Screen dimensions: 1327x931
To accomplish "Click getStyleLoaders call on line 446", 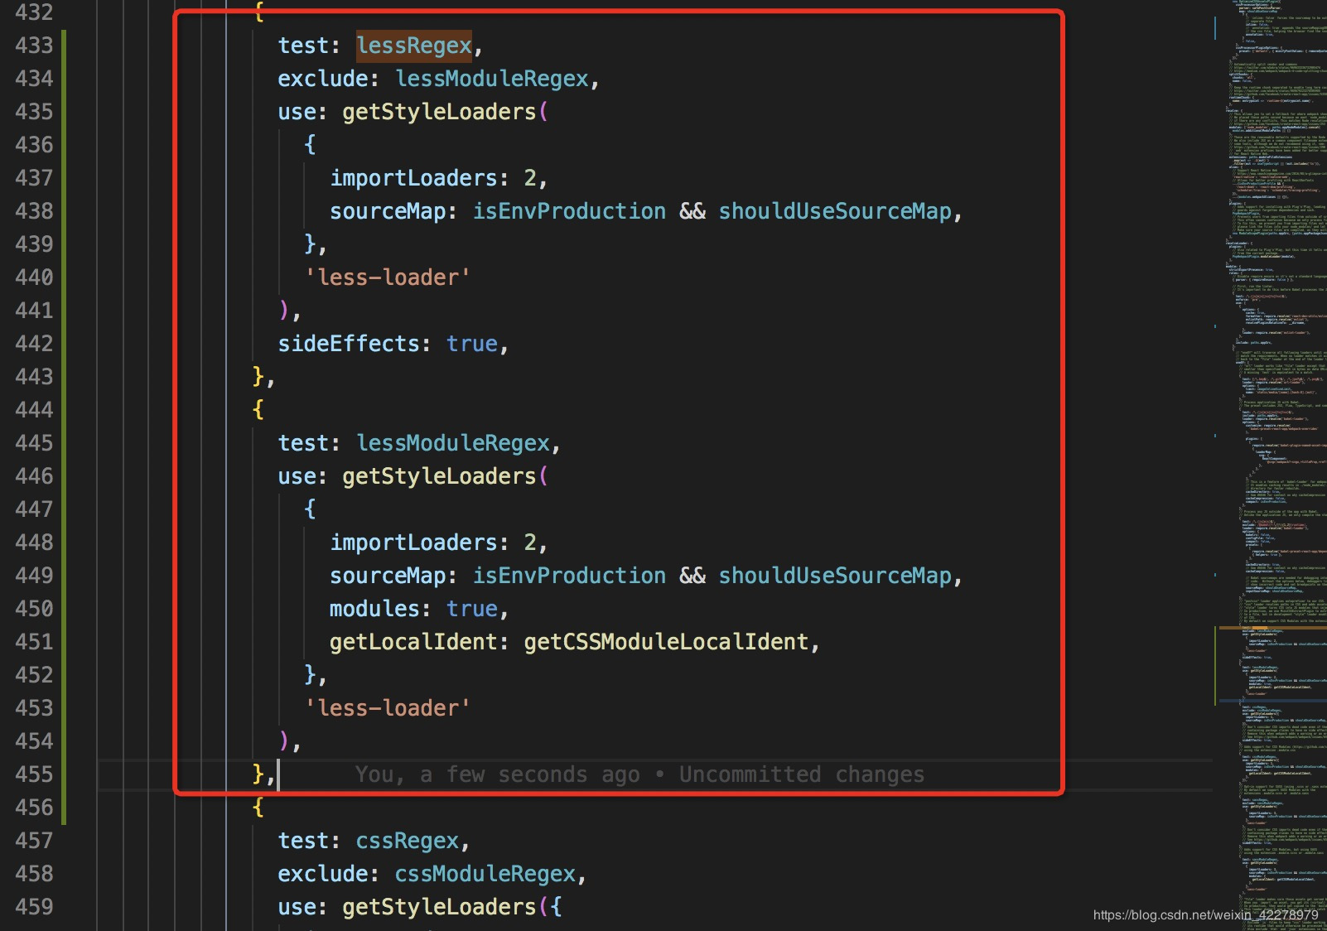I will tap(439, 476).
